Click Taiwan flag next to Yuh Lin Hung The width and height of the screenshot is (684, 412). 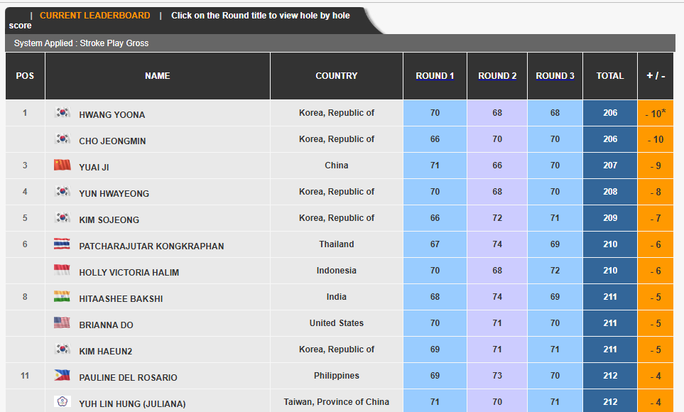(x=63, y=401)
